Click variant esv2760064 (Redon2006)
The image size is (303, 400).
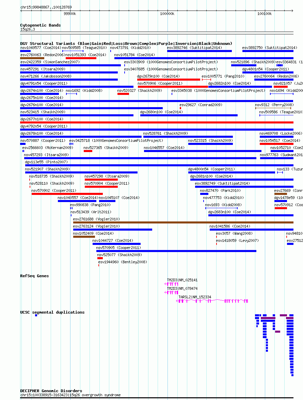[274, 80]
